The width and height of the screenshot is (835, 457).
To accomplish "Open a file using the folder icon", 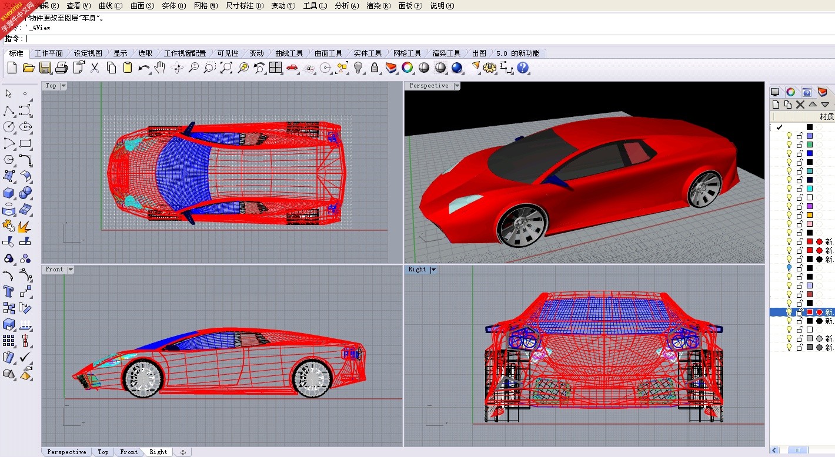I will (28, 68).
